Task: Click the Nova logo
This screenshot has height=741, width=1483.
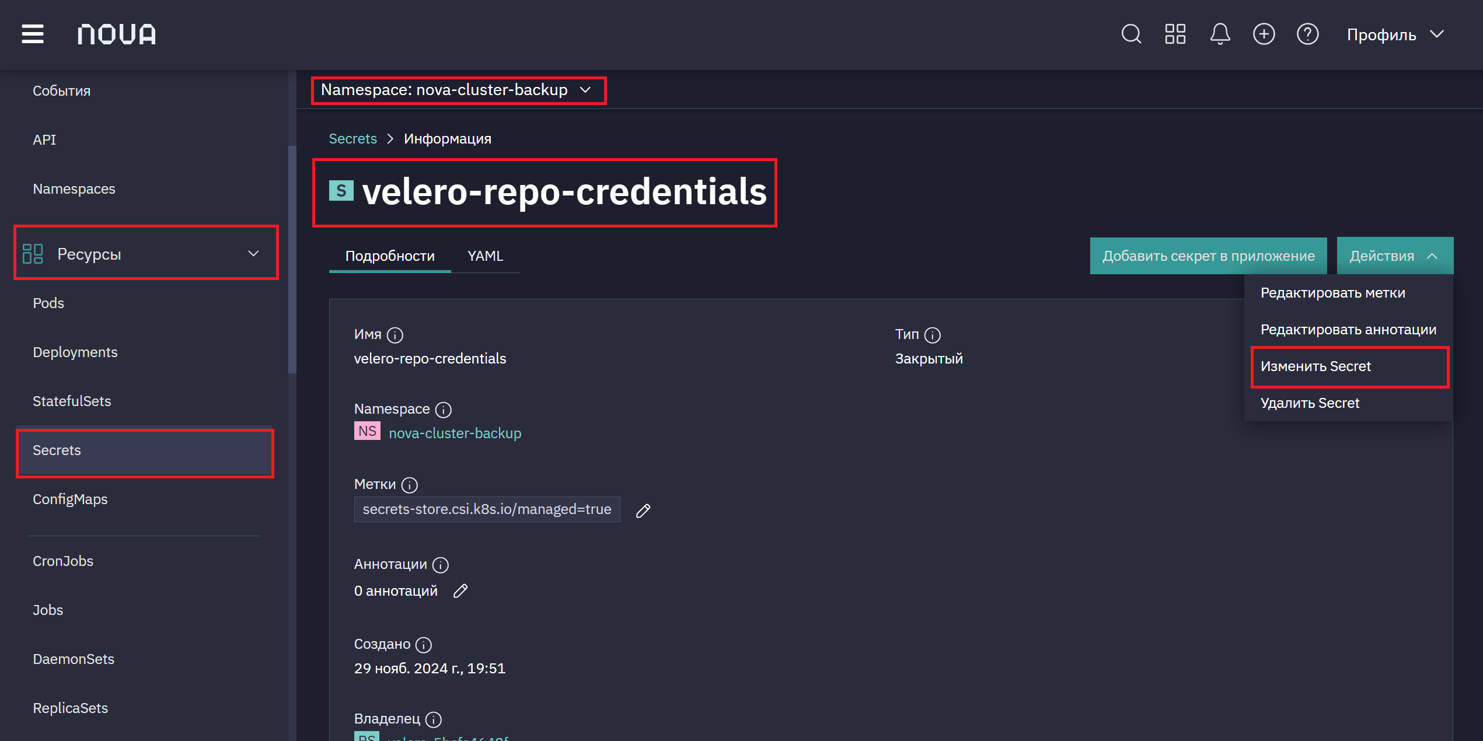Action: coord(117,34)
